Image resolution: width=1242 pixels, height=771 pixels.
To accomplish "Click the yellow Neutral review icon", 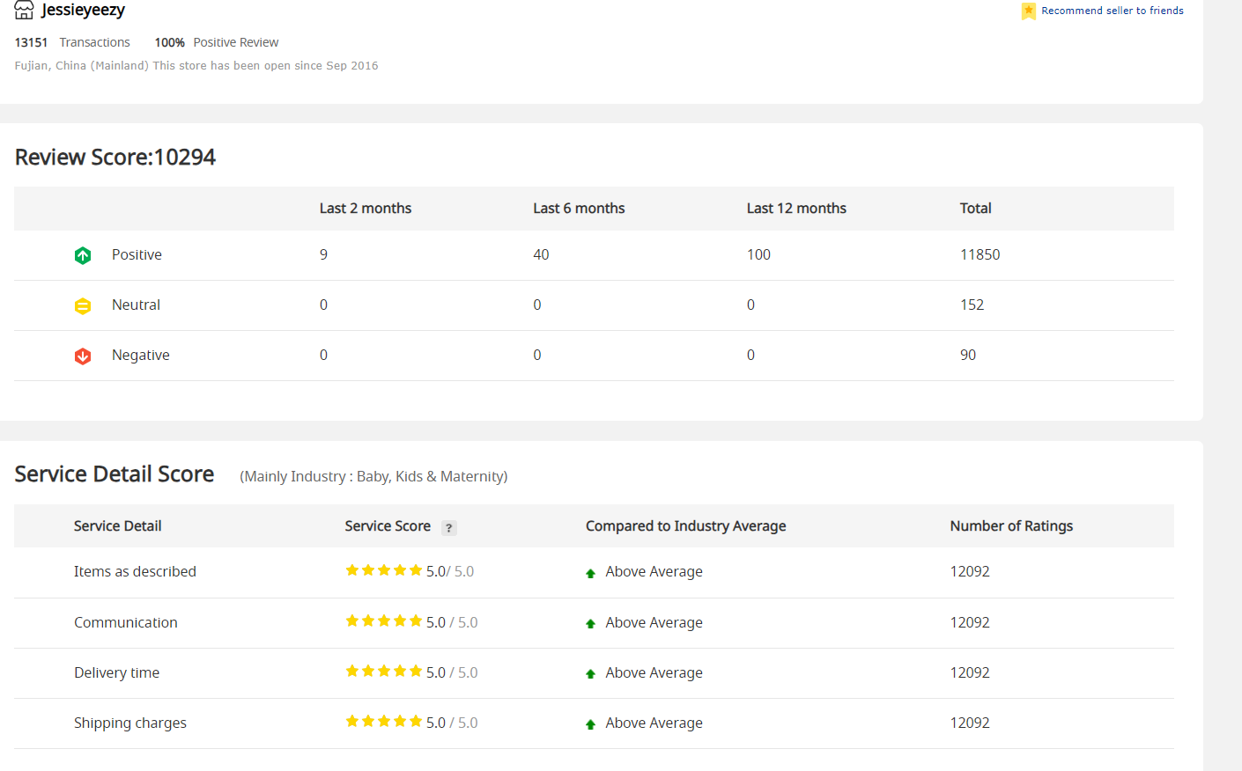I will click(83, 305).
